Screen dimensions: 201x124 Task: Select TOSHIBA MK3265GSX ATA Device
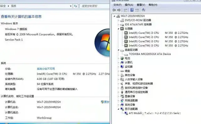click(x=150, y=54)
